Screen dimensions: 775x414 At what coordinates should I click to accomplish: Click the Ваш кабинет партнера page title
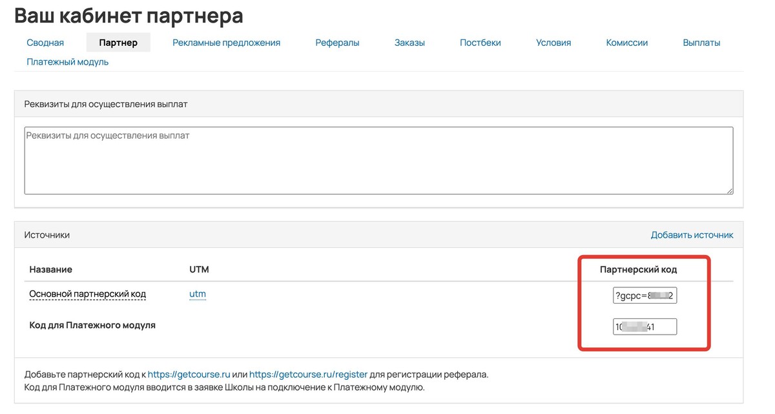click(x=129, y=16)
